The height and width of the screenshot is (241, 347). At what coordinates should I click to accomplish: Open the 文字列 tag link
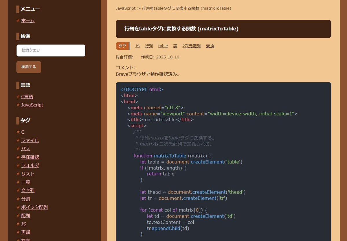tap(28, 190)
